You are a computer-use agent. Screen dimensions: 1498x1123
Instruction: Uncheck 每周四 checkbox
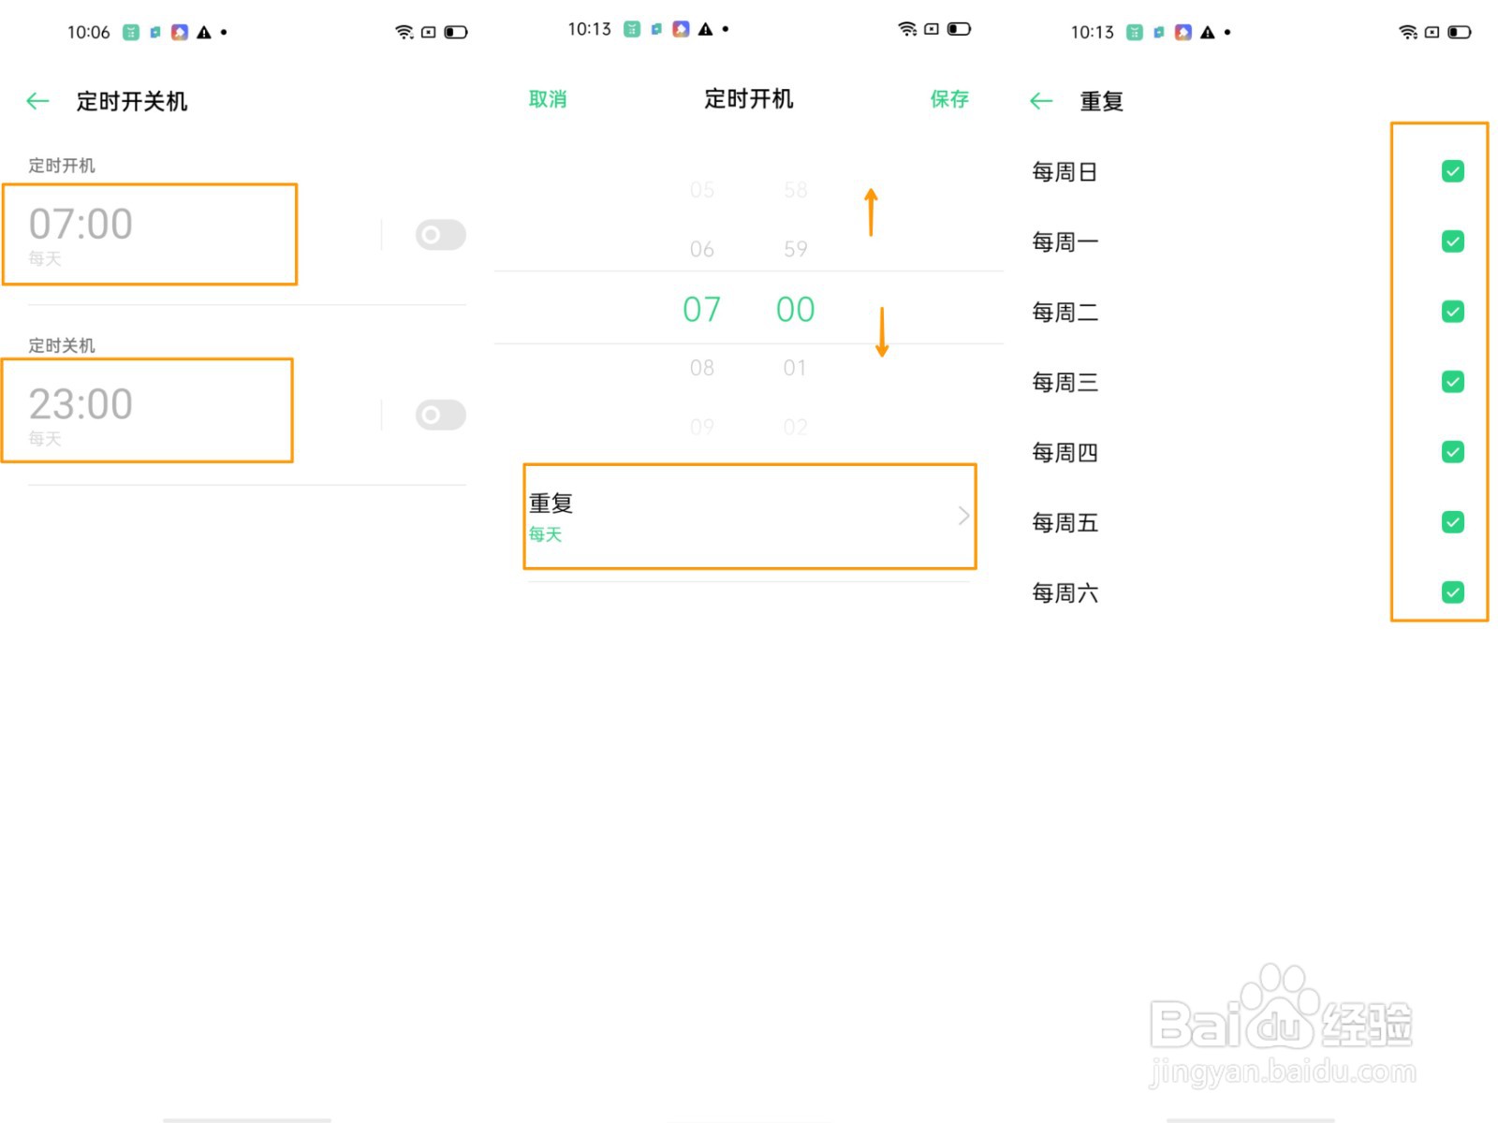coord(1453,452)
